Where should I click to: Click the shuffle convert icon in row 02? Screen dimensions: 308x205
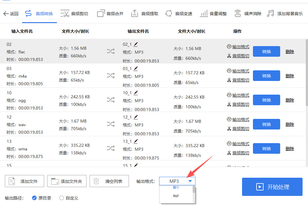pos(111,51)
